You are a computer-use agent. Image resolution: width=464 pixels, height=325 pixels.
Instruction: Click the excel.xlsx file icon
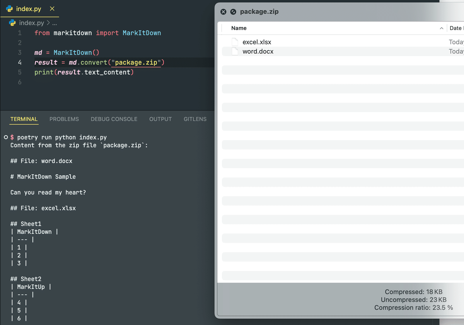pos(235,42)
